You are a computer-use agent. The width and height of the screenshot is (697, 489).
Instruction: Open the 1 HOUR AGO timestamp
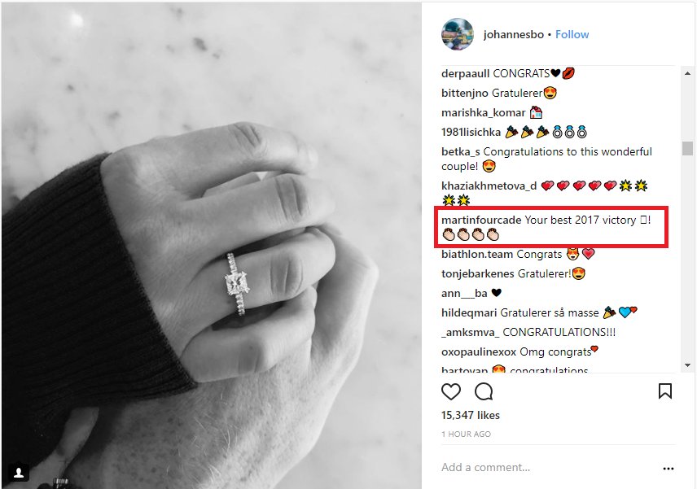click(x=466, y=434)
